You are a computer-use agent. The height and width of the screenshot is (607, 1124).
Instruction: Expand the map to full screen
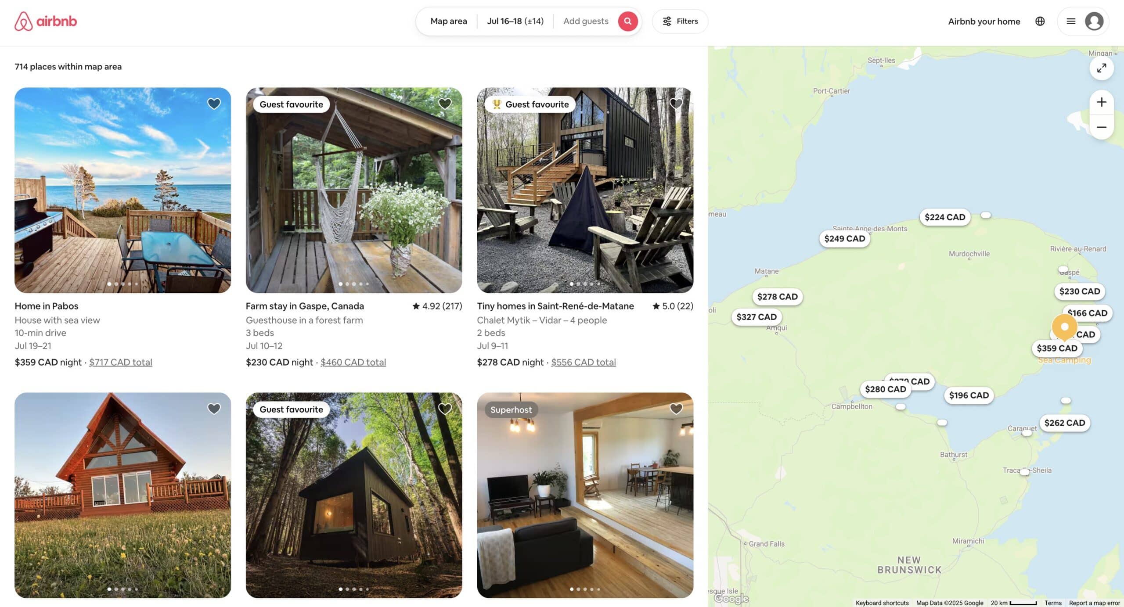(1101, 68)
